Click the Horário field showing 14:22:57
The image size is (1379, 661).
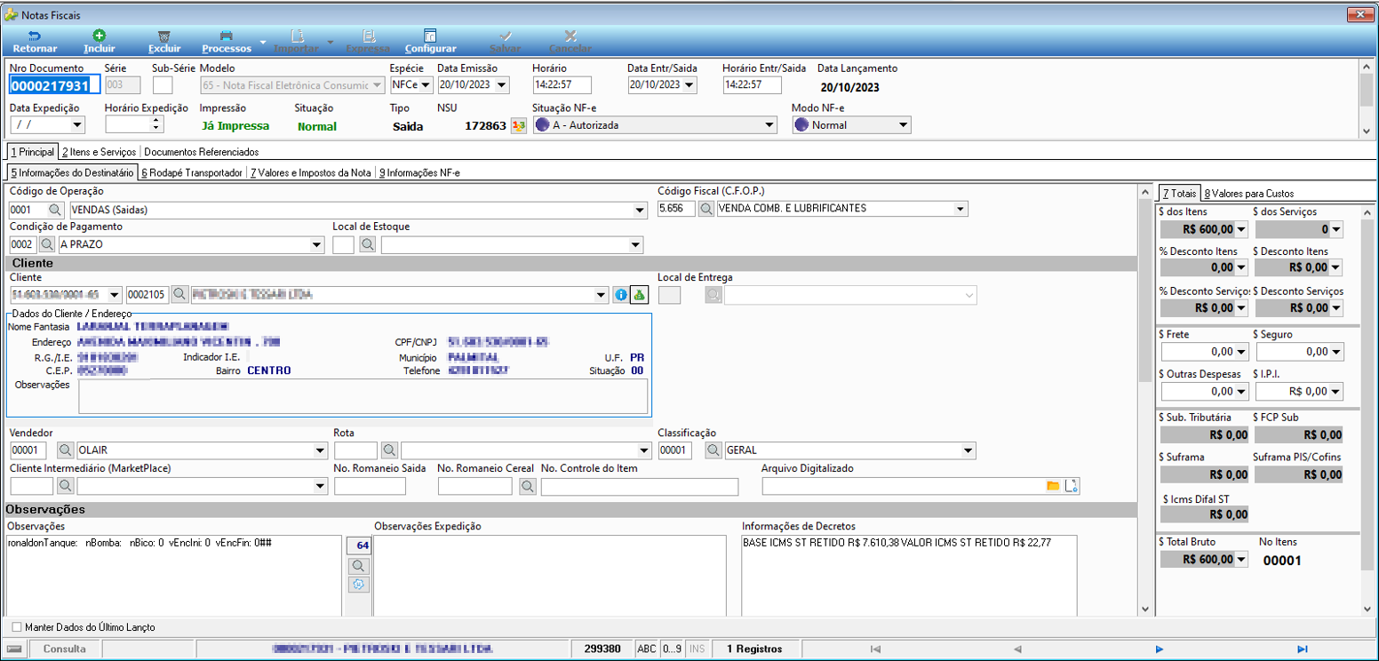point(562,85)
